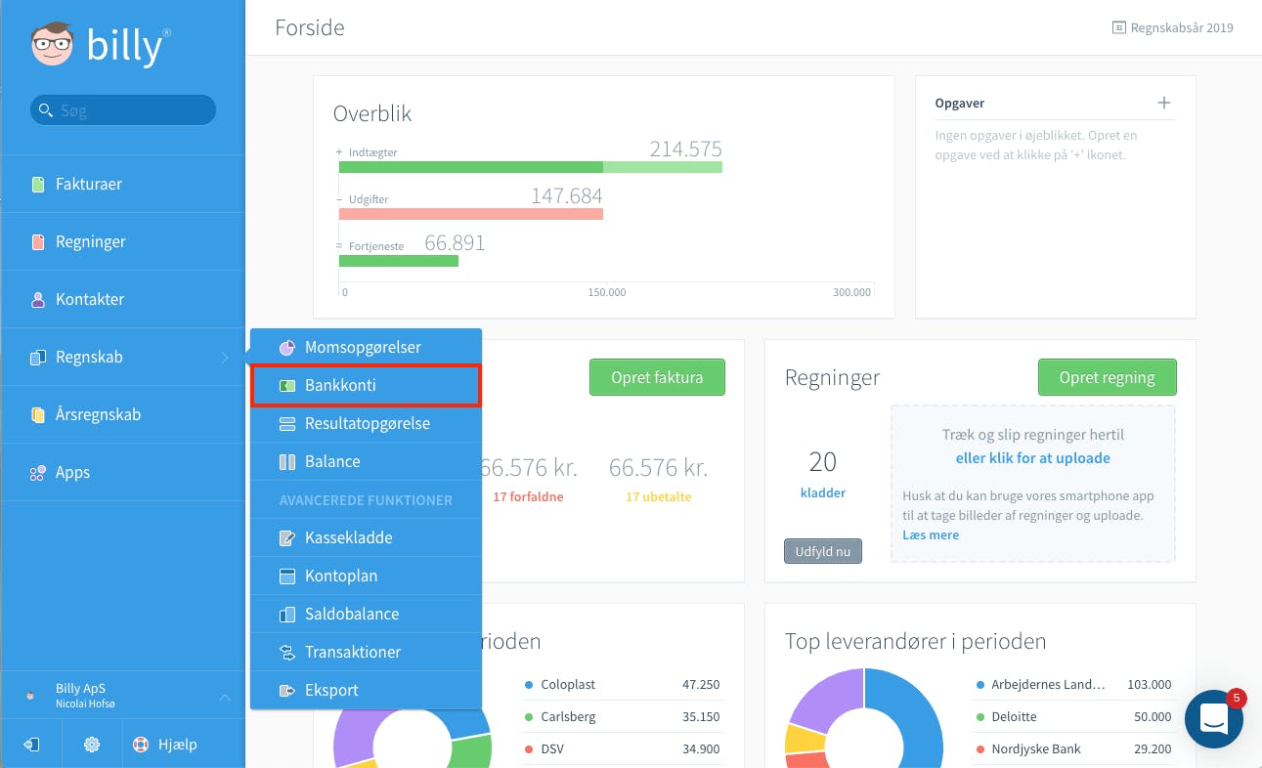1262x768 pixels.
Task: Click the kladder link under 20
Action: coord(823,492)
